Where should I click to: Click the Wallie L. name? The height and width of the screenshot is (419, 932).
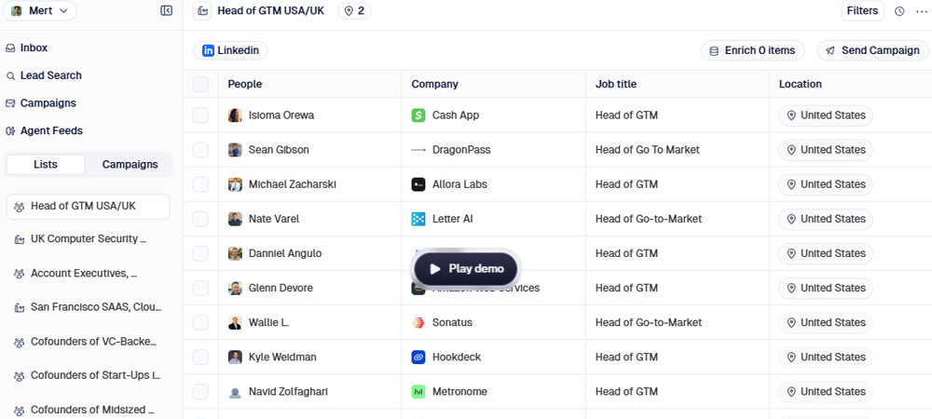[x=268, y=322]
